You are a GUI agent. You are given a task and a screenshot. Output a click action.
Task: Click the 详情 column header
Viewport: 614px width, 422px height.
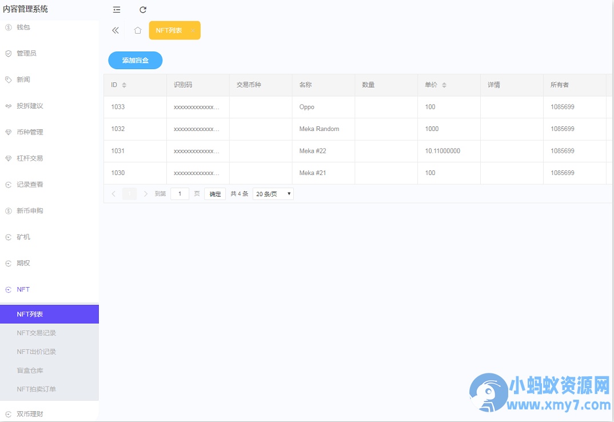tap(512, 85)
